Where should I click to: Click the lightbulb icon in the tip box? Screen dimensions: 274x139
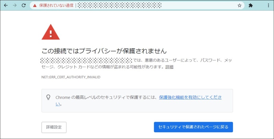[49, 97]
